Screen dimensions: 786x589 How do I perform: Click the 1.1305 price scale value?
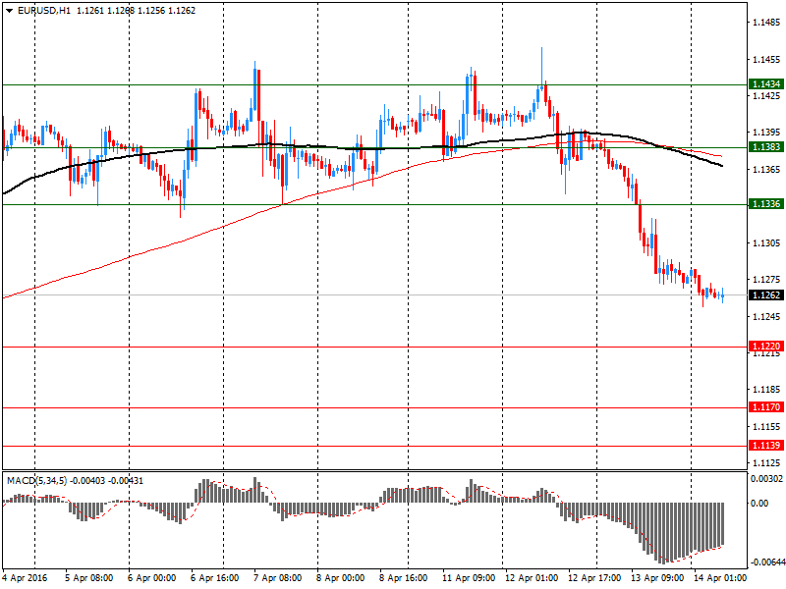[x=766, y=242]
